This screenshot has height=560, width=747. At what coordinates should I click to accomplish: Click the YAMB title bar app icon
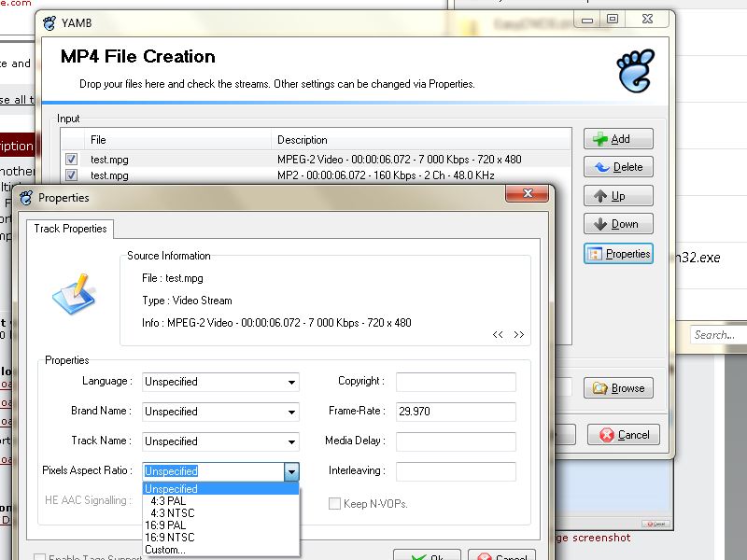point(49,22)
